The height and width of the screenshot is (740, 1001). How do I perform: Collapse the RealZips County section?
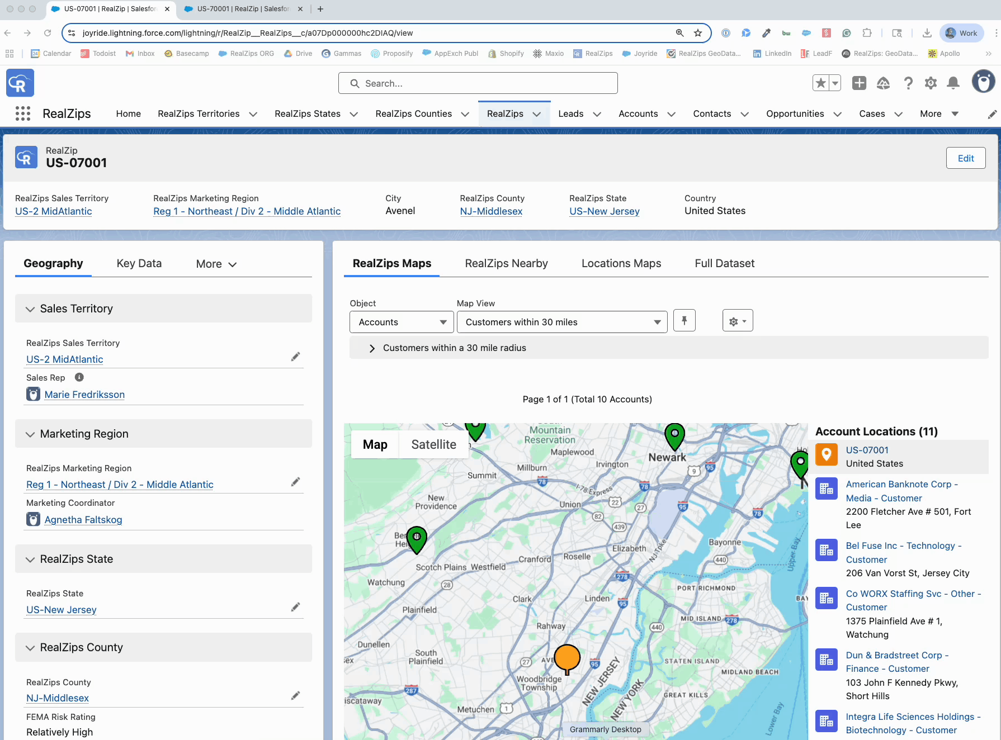tap(30, 648)
